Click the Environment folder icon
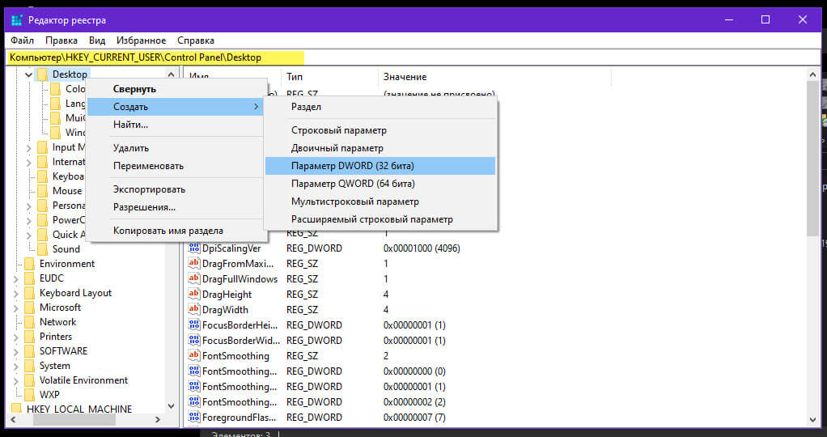 click(29, 264)
